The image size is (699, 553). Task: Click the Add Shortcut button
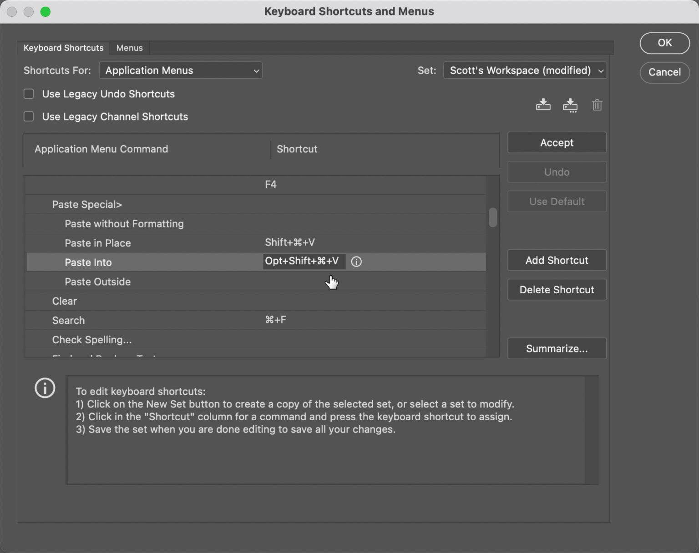tap(557, 261)
